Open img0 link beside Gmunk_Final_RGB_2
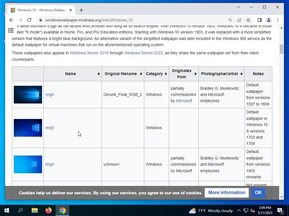The width and height of the screenshot is (289, 216). 50,94
